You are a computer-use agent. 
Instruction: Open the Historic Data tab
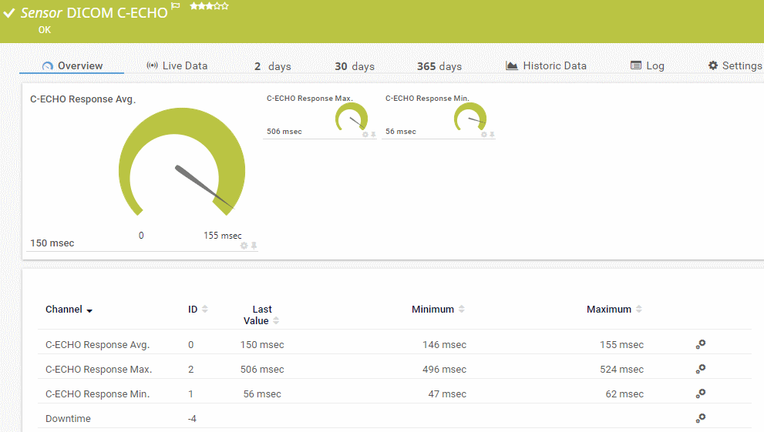point(546,66)
